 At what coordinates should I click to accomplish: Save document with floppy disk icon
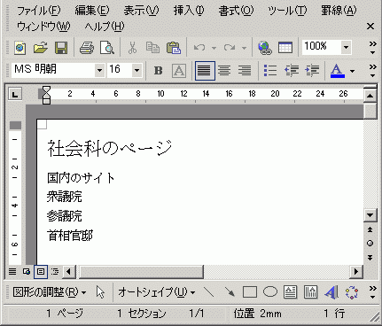coord(61,47)
